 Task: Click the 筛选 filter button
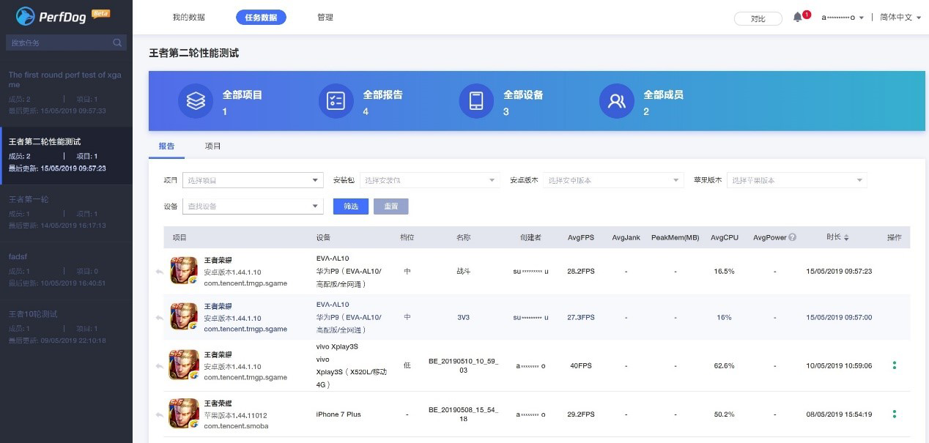[x=350, y=206]
